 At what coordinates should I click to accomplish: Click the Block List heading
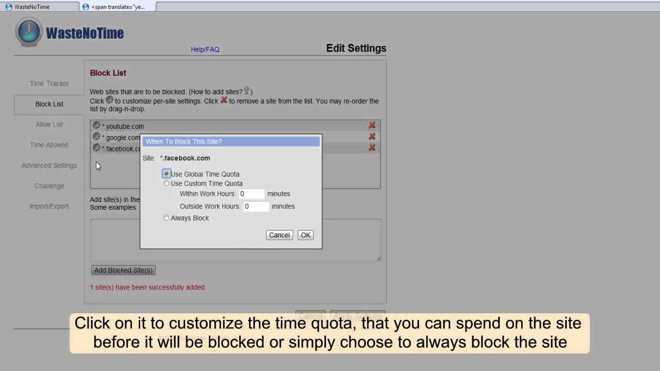pos(108,73)
